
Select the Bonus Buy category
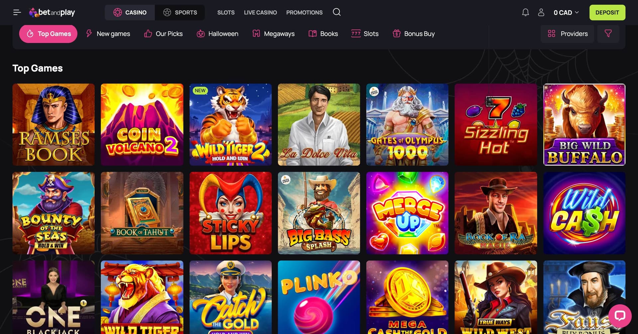click(414, 34)
